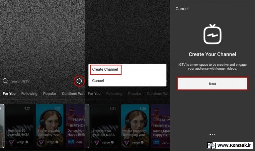Screen dimensions: 255x151
Task: Open Dance Moms video thumbnail in middle screen
Action: point(160,126)
